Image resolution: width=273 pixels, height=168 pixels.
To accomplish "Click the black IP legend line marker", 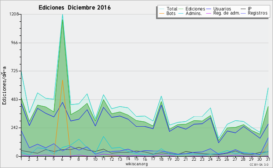I will pos(243,9).
